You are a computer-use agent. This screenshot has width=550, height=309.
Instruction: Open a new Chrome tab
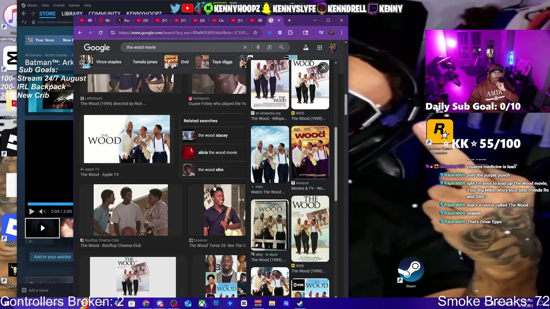tap(289, 20)
